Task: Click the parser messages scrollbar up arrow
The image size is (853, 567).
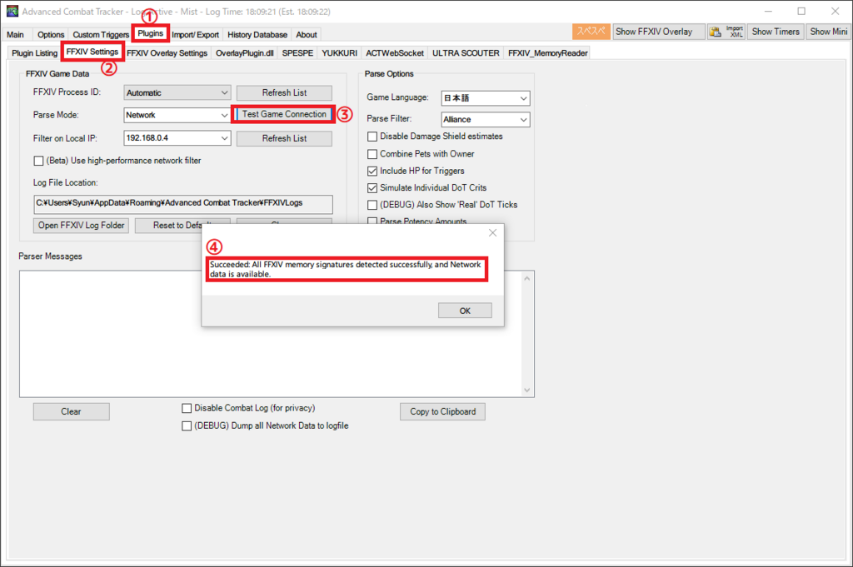Action: pyautogui.click(x=526, y=278)
